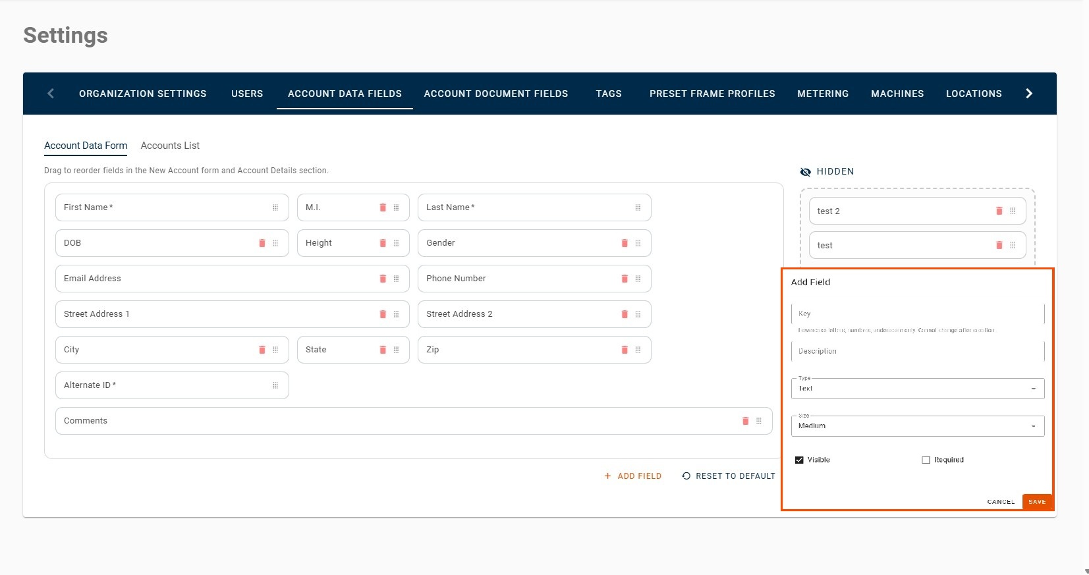Delete the hidden field named test

point(999,245)
